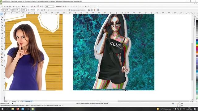Select the Table tool in toolbox
Screen dimensions: 198x111
(x=2, y=43)
